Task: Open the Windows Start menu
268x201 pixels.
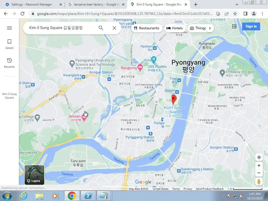Action: pyautogui.click(x=7, y=196)
